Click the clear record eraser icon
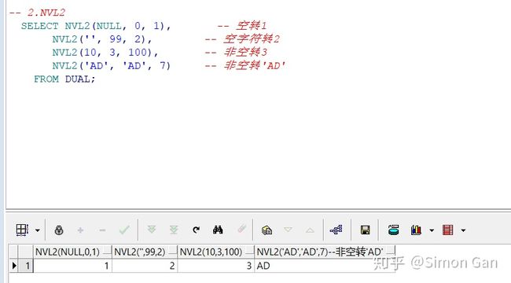 pos(242,229)
